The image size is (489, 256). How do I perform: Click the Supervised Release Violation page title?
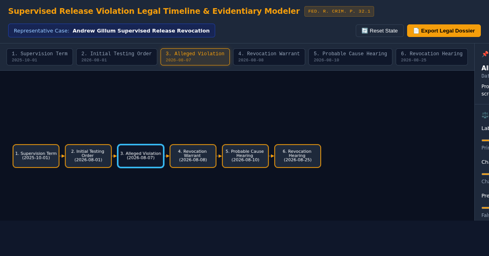[x=154, y=11]
